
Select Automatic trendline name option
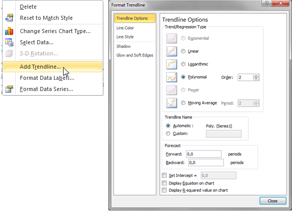point(168,126)
